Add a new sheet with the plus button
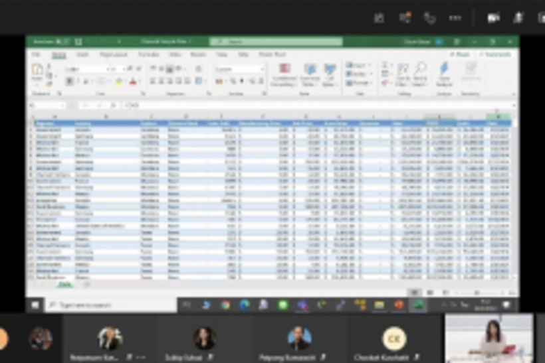Screen dimensions: 545x363 pyautogui.click(x=87, y=284)
